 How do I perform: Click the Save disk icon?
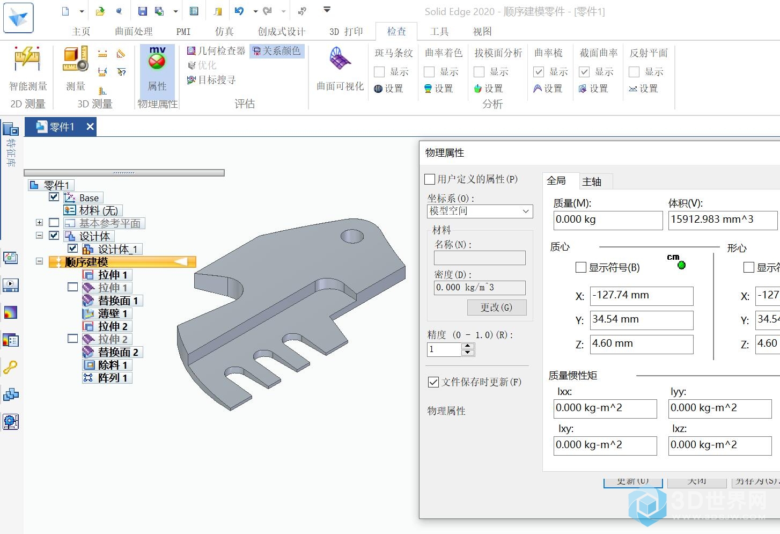click(143, 11)
